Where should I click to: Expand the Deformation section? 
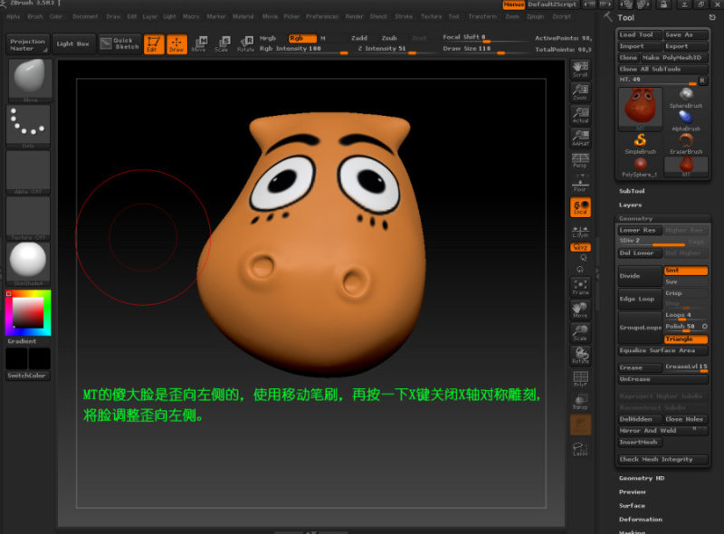click(641, 520)
